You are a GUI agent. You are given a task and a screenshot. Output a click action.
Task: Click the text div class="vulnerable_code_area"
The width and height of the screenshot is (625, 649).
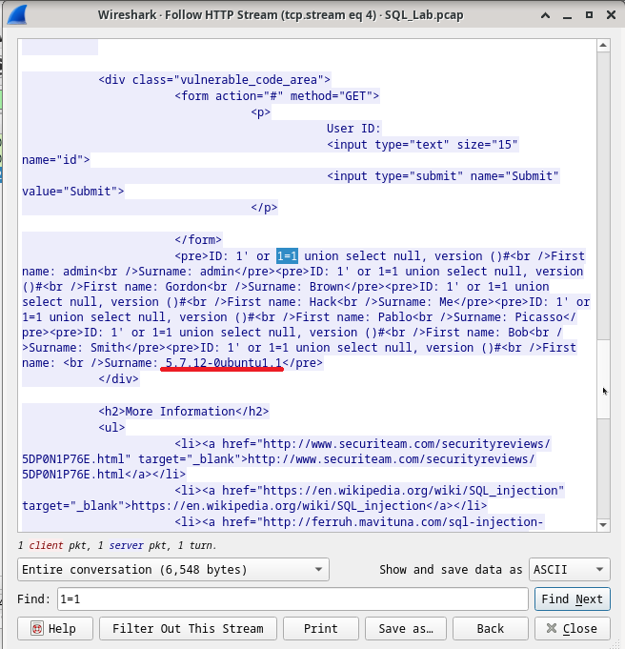point(214,79)
